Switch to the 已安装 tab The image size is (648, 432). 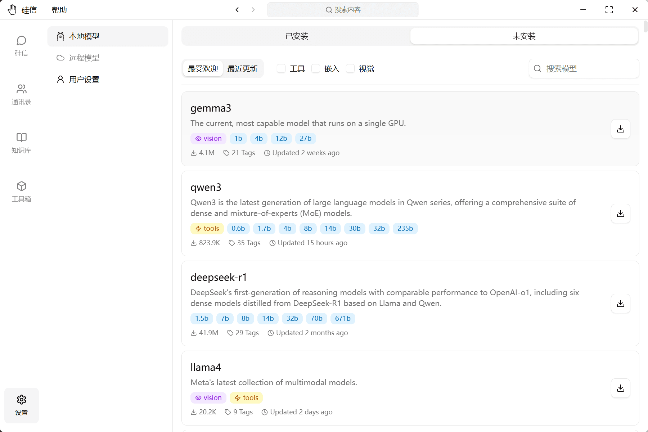point(297,36)
